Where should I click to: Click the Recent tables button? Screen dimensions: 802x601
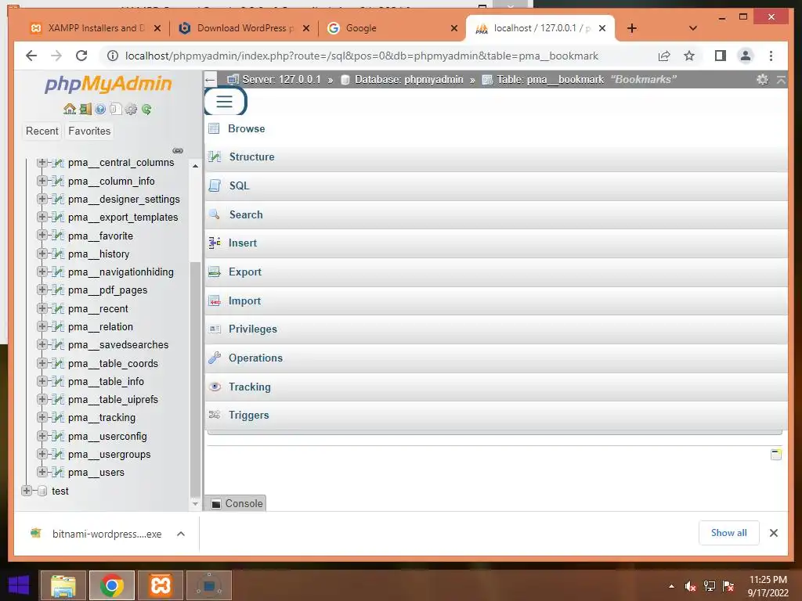click(42, 131)
